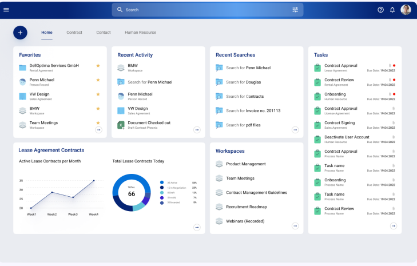The width and height of the screenshot is (417, 266).
Task: Expand Recent Searches with arrow button
Action: click(x=295, y=130)
